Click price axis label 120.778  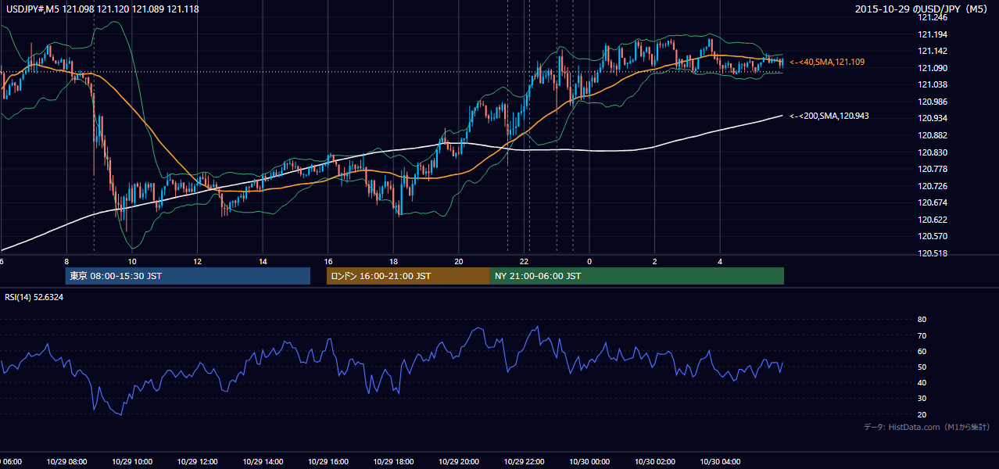tap(933, 169)
